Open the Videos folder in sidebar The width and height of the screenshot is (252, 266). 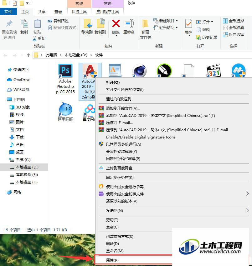click(x=17, y=115)
